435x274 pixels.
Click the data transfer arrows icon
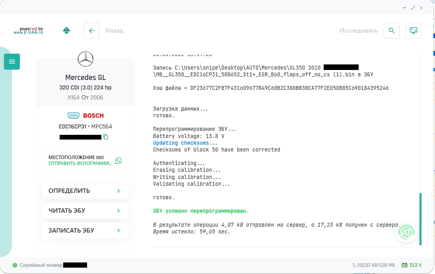coord(354,265)
